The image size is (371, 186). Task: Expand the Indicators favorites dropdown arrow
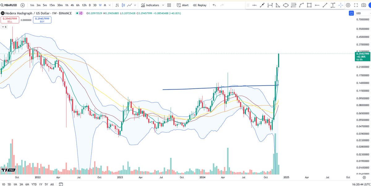[163, 5]
